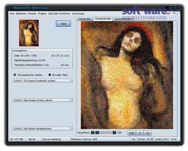Open the Werkzeuge menu
Viewport: 188px width, 151px height.
click(78, 14)
